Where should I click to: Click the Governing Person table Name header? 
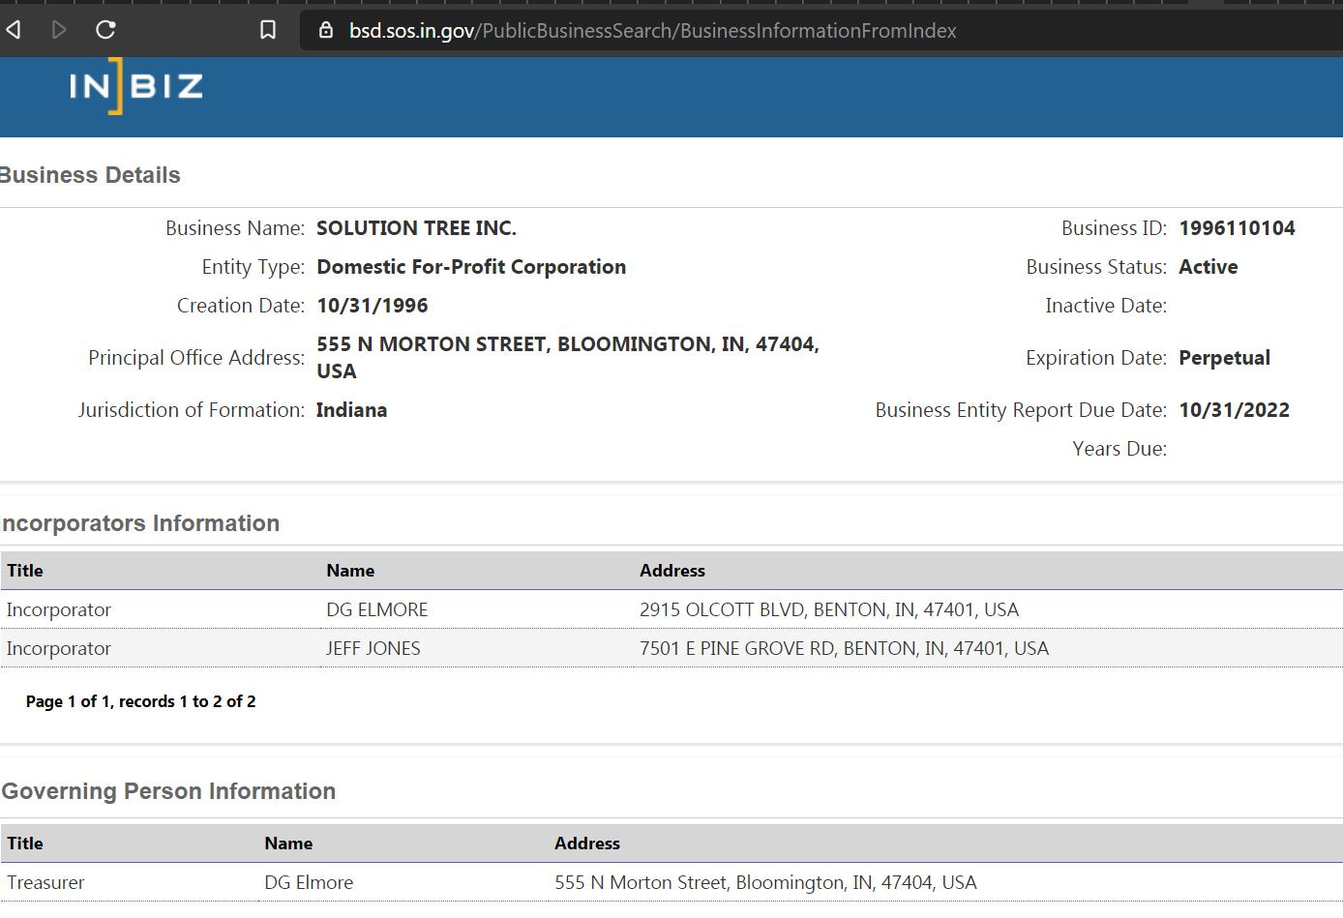click(x=288, y=844)
